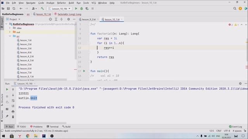Open the Event Log
The height and width of the screenshot is (139, 248).
[x=235, y=127]
